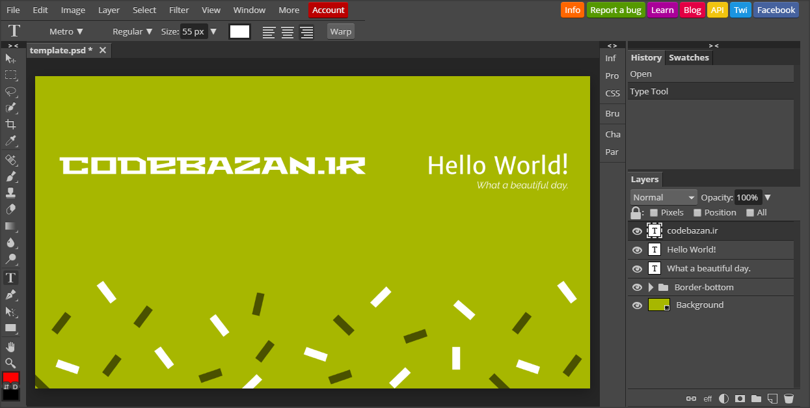Select the Clone Stamp tool
The width and height of the screenshot is (810, 408).
(x=11, y=193)
